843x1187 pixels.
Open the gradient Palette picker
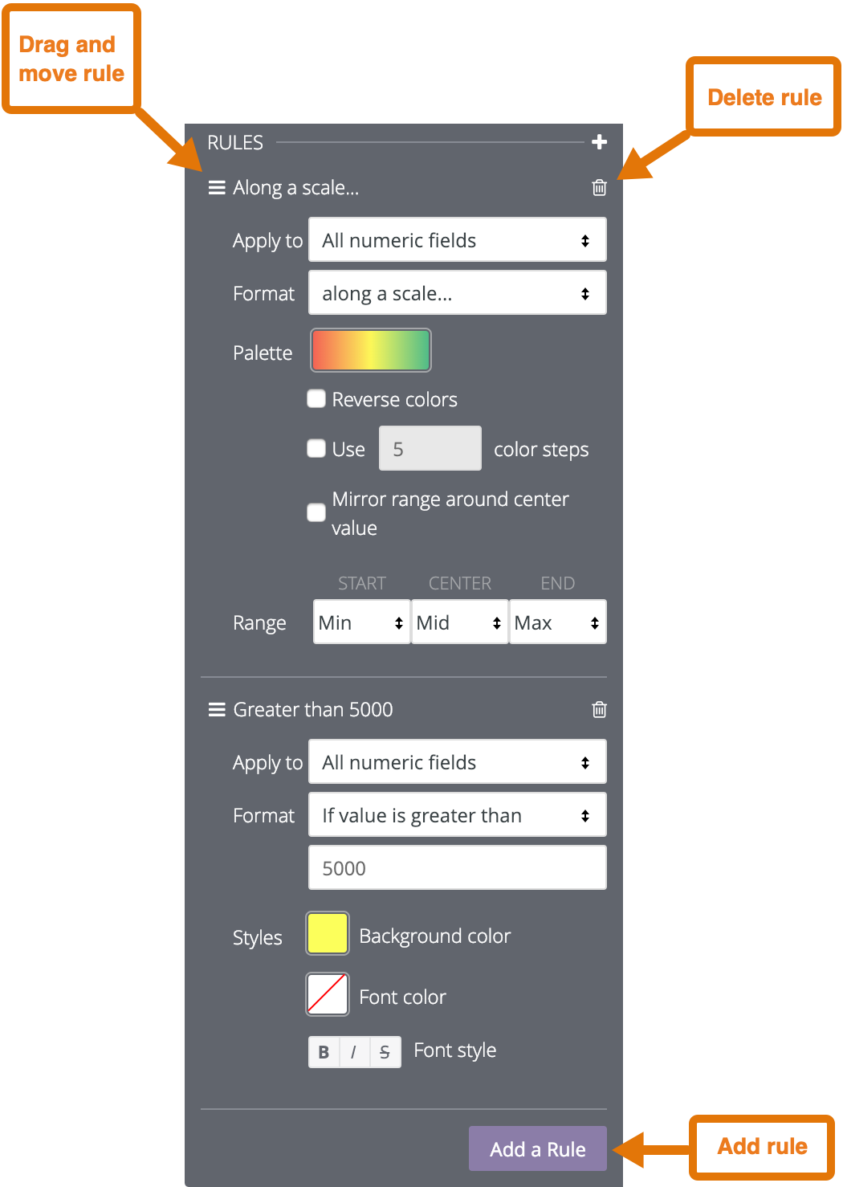pyautogui.click(x=371, y=350)
